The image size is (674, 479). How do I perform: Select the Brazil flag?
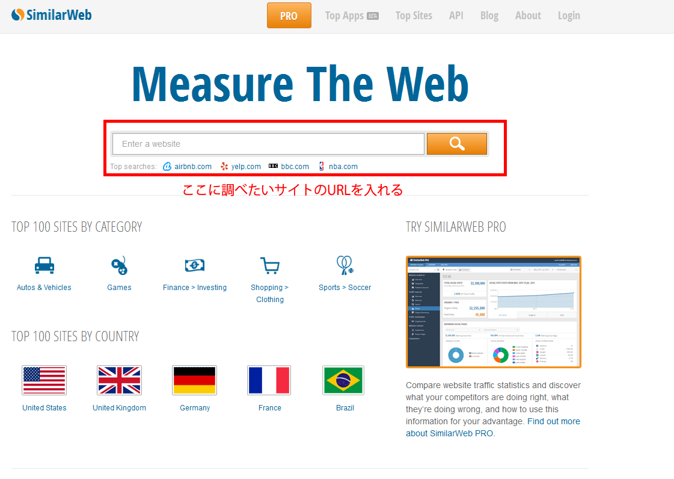343,380
